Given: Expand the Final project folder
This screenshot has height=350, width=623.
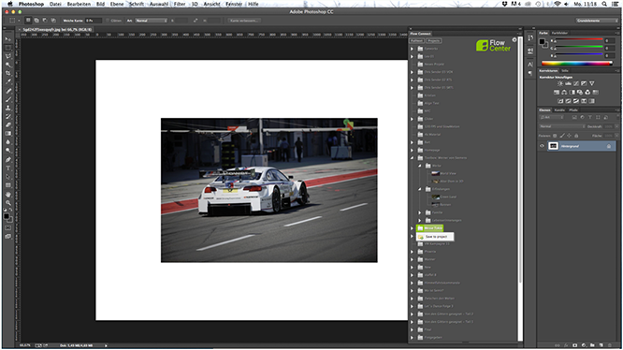Looking at the screenshot, I should (x=412, y=329).
